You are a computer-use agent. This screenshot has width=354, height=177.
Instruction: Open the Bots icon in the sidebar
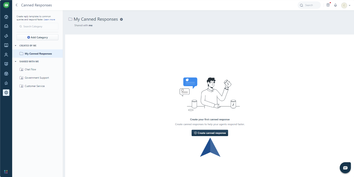pos(6,83)
